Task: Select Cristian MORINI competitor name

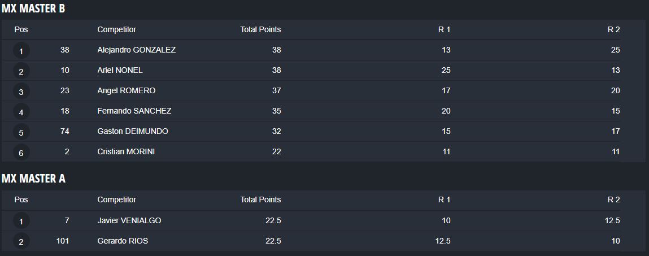Action: (x=126, y=151)
